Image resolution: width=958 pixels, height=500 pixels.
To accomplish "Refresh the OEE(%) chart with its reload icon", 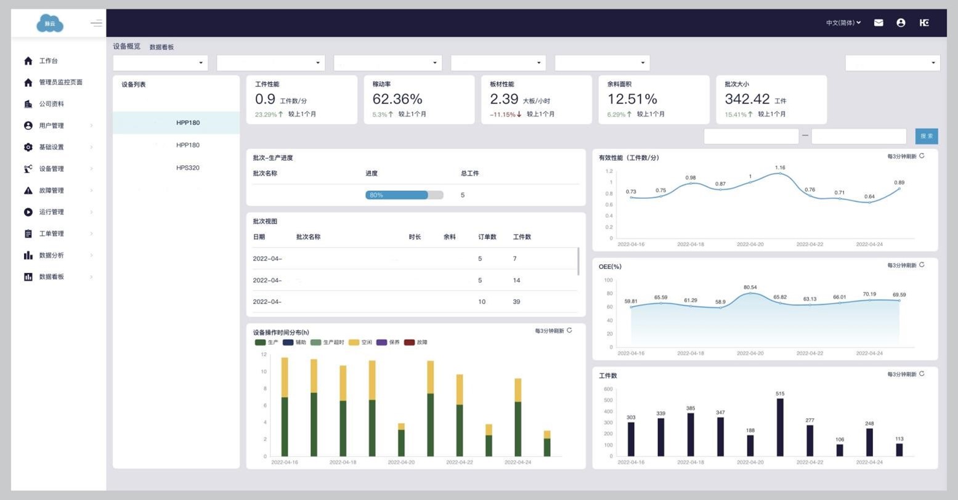I will point(922,265).
